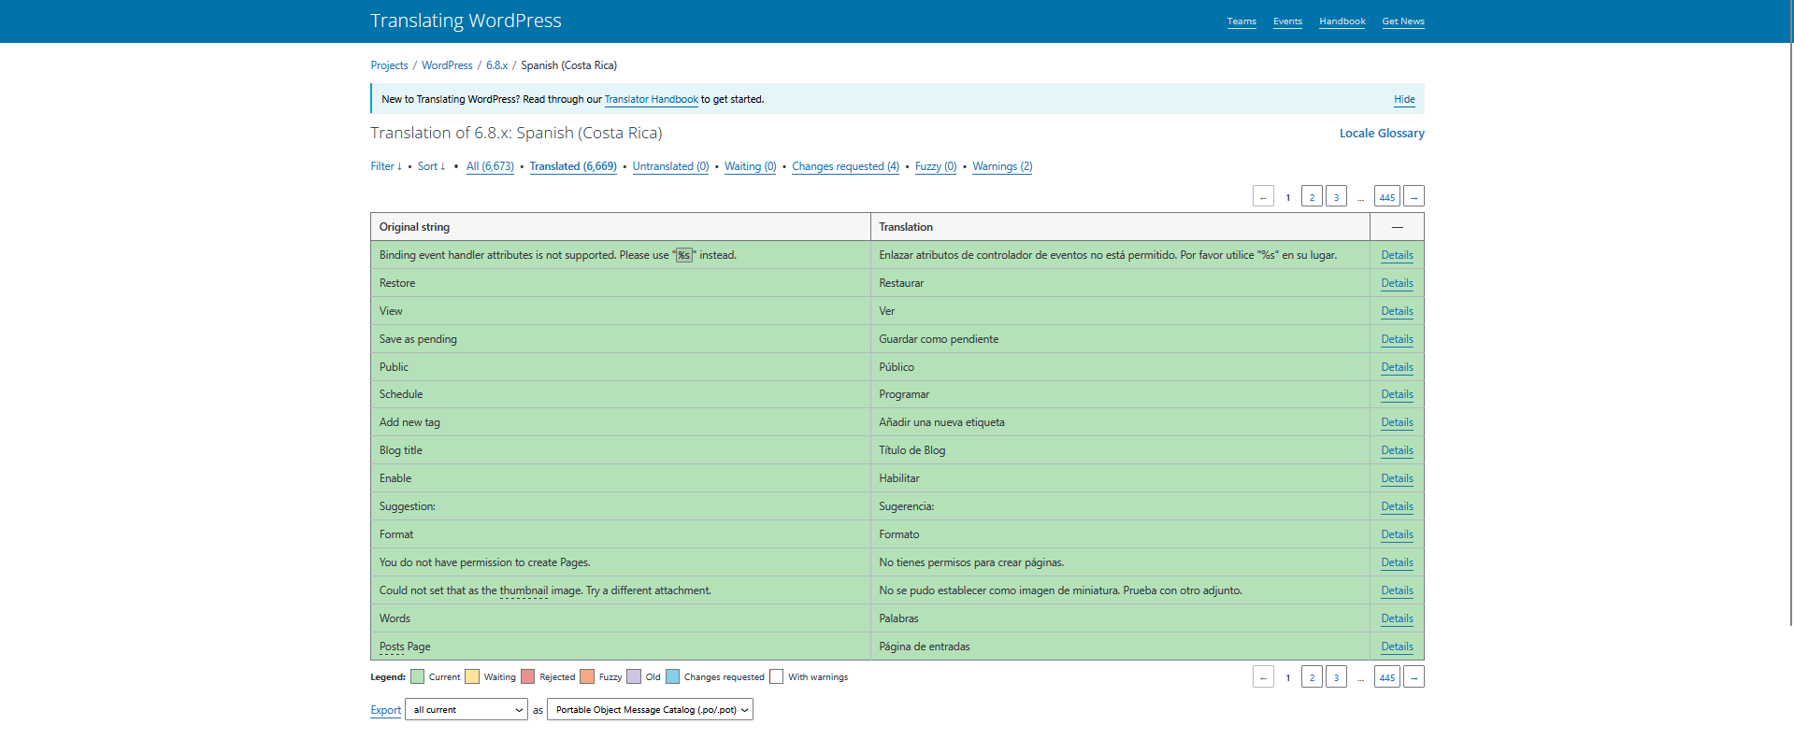The height and width of the screenshot is (739, 1794).
Task: Click the original string 'Schedule'
Action: coord(401,394)
